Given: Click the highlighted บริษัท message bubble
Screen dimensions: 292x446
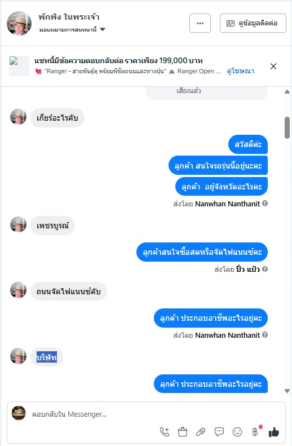Looking at the screenshot, I should (47, 357).
